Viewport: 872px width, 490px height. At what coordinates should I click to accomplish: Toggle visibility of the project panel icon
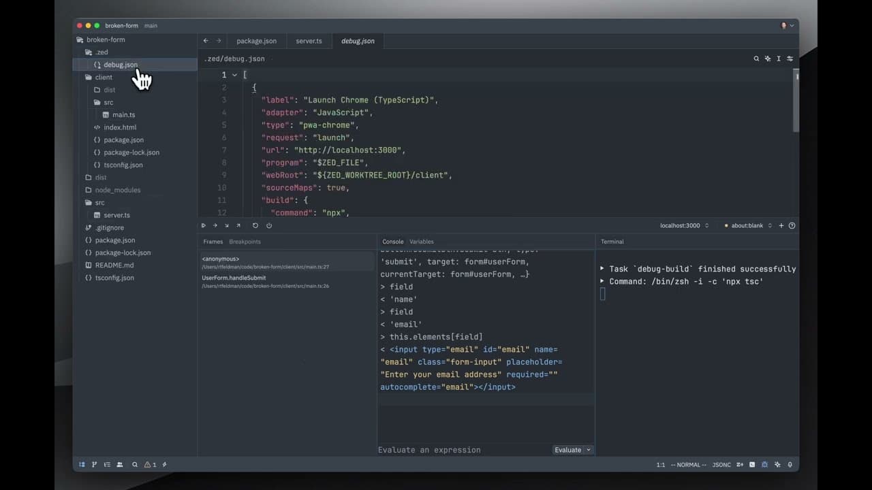82,465
